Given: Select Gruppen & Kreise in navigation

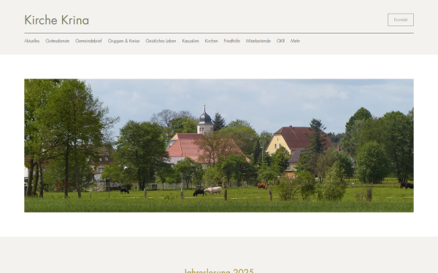Looking at the screenshot, I should (124, 41).
